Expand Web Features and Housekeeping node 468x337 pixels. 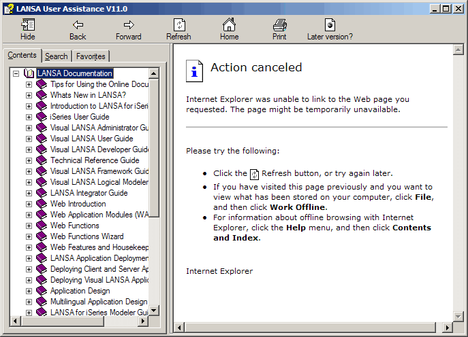(29, 247)
